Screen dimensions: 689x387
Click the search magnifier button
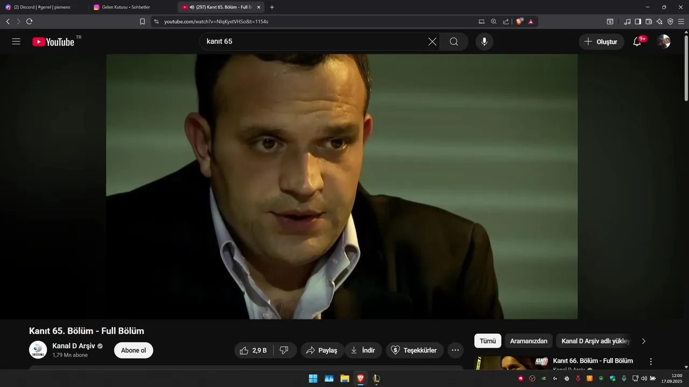coord(454,41)
